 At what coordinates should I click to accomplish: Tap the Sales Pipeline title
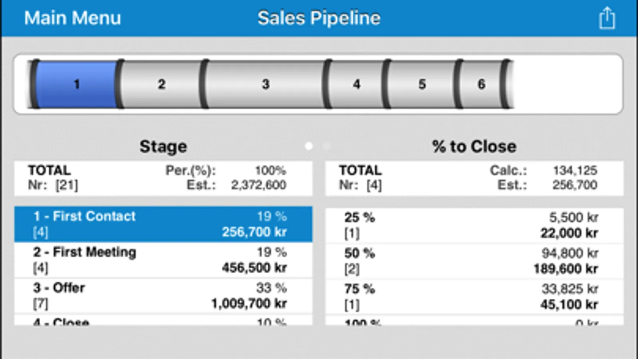[319, 18]
